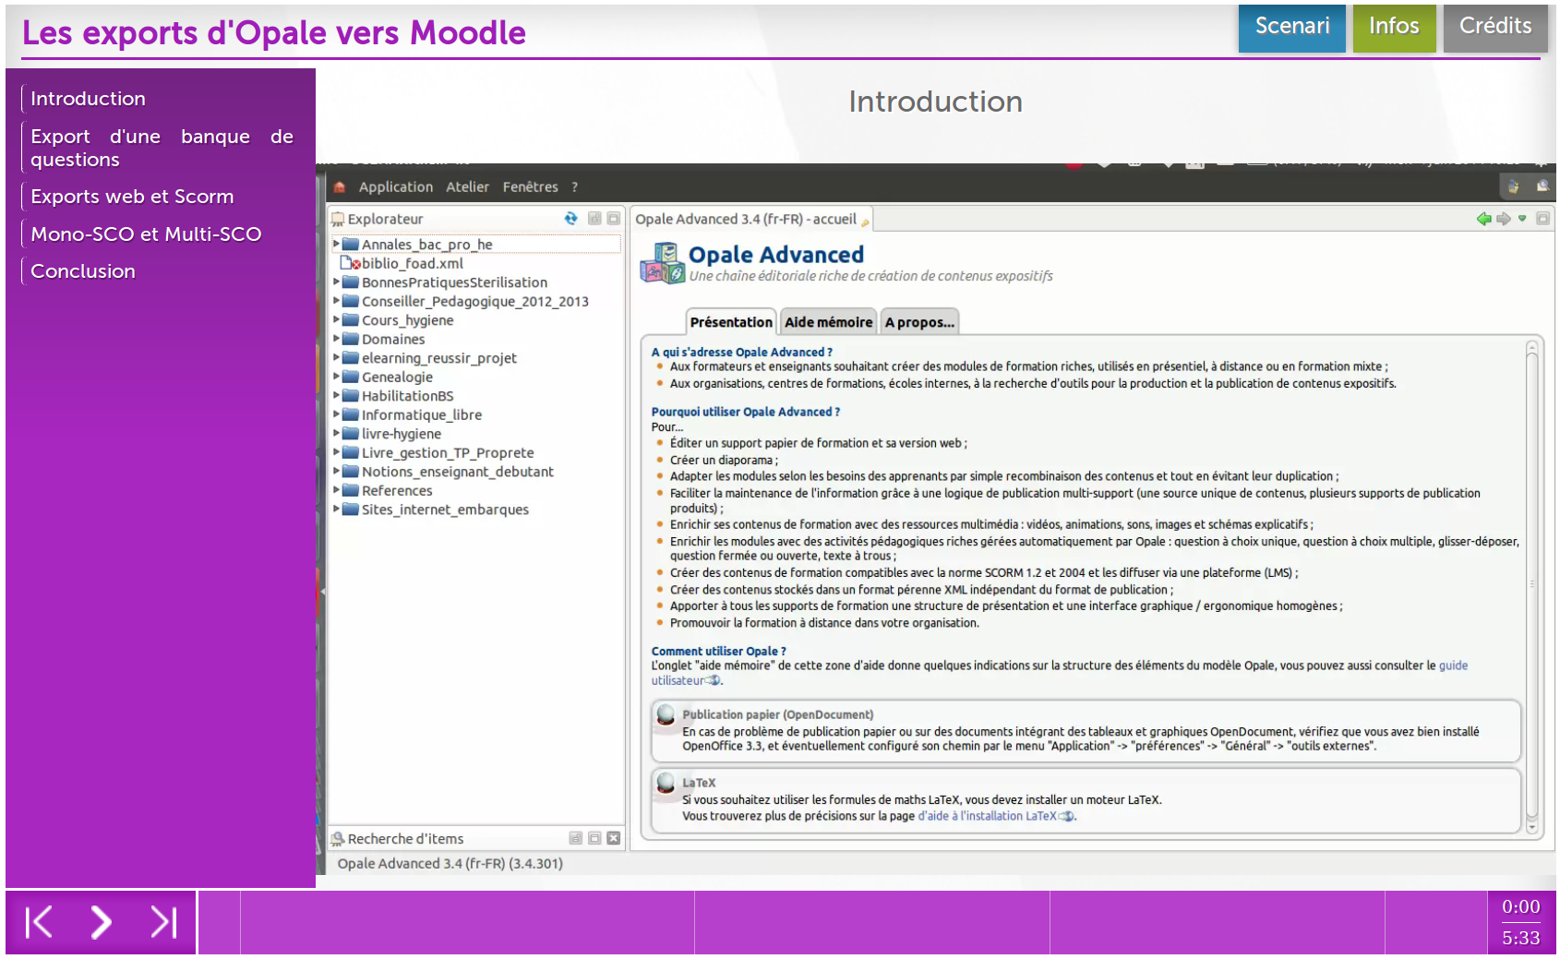Screen dimensions: 1560x959
Task: Go to first step with skip-back control
Action: click(x=39, y=922)
